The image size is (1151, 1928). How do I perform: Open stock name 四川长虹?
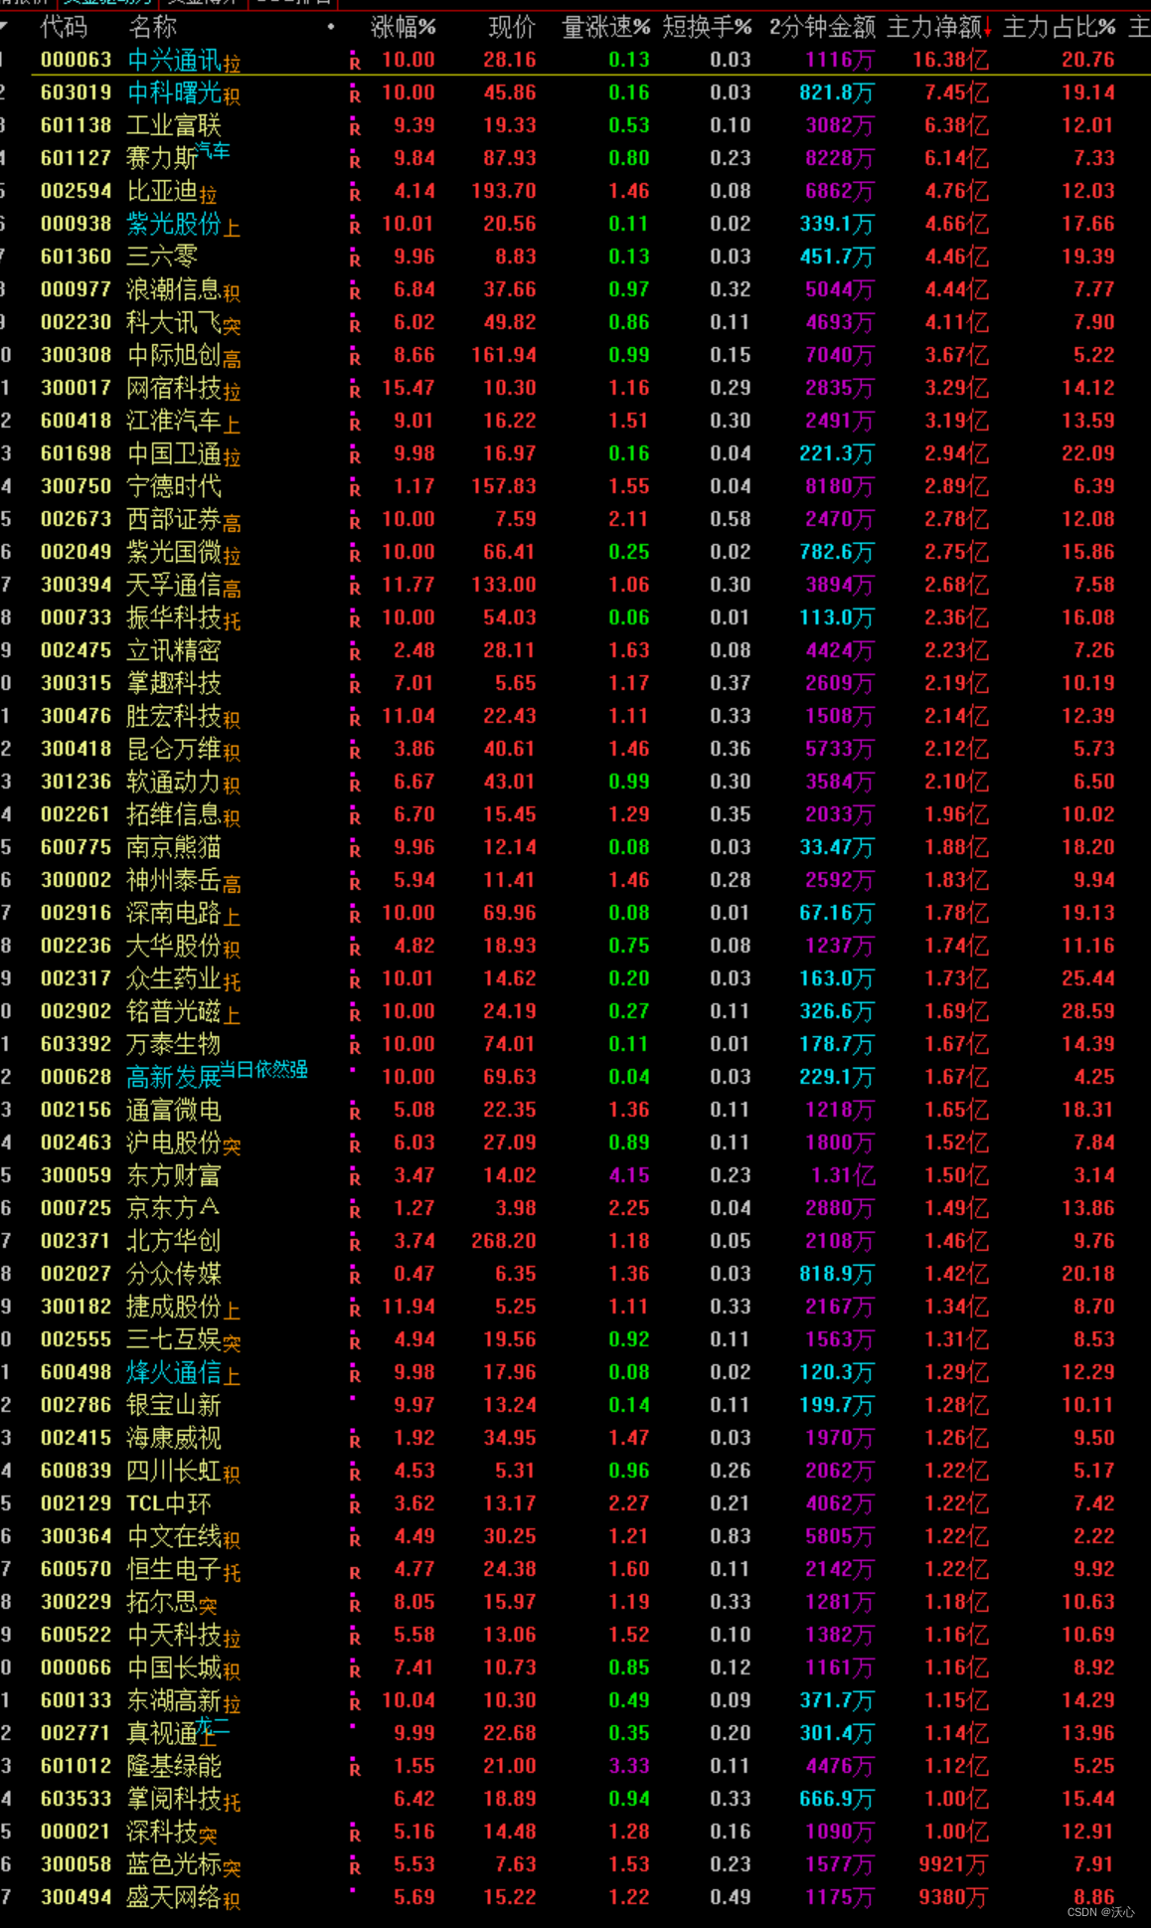174,1471
